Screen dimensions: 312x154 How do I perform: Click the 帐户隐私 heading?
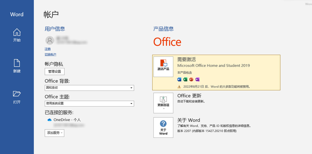pos(54,64)
